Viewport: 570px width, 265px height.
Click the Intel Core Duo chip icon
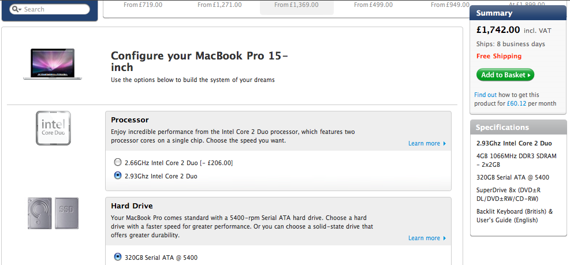(x=53, y=128)
